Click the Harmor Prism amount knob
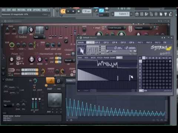This screenshot has width=178, height=133. point(11,59)
